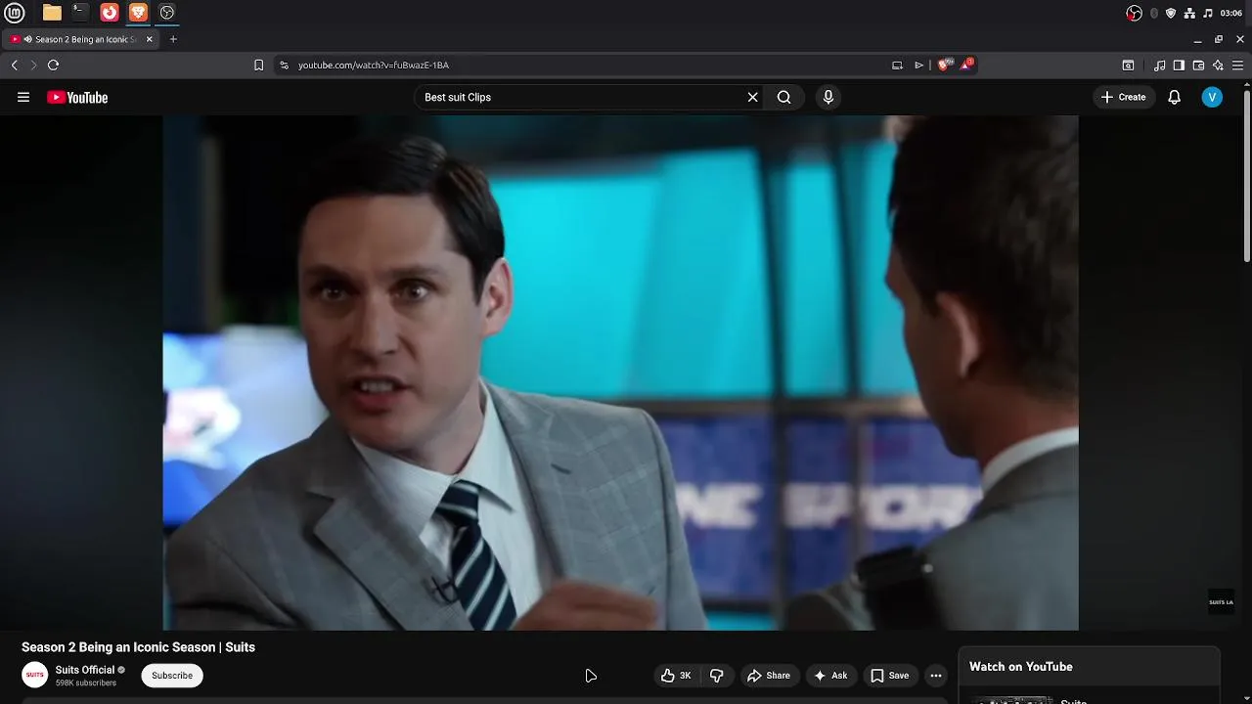
Task: Close the Season 2 video tab
Action: [x=149, y=39]
